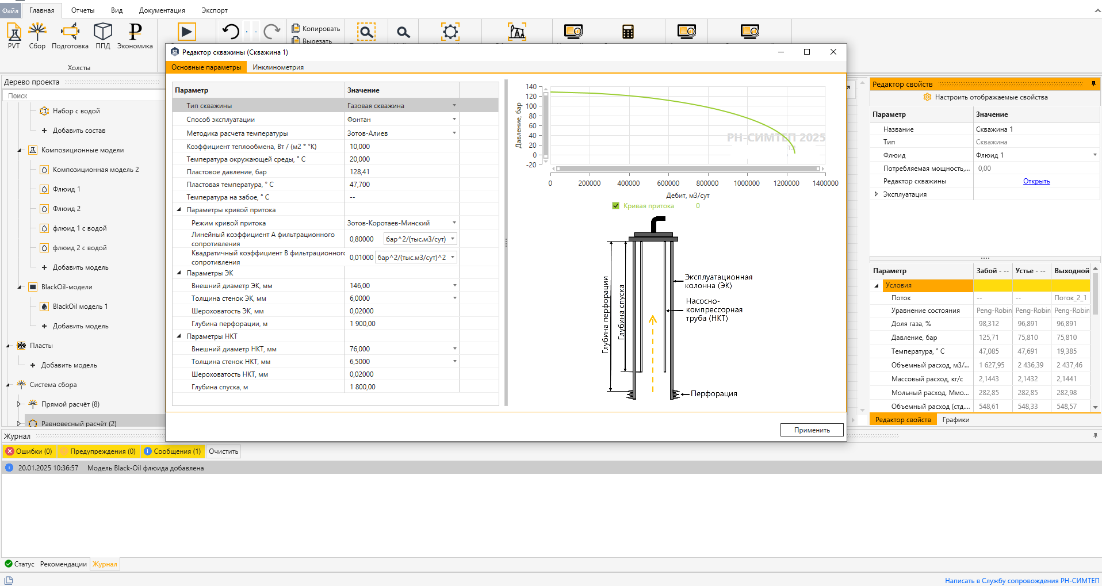Select Флюид 1 in project tree
The height and width of the screenshot is (586, 1102).
tap(66, 189)
